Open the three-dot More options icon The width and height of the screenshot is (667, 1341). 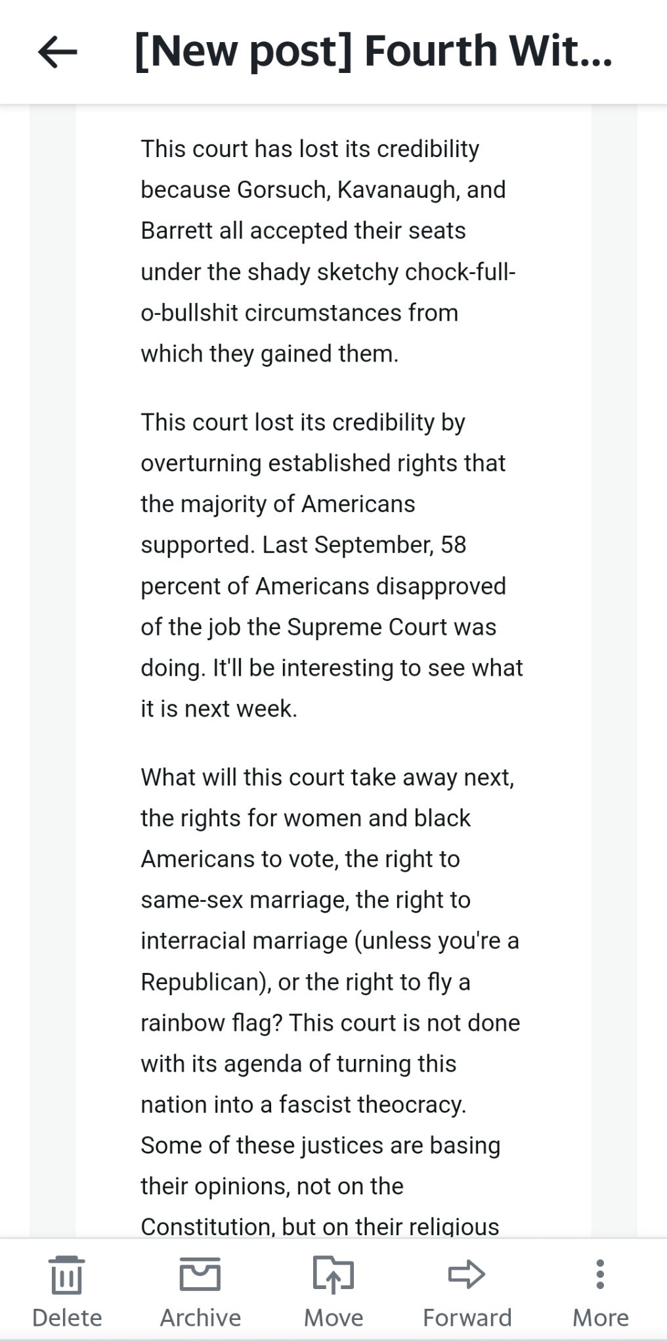(x=600, y=1274)
